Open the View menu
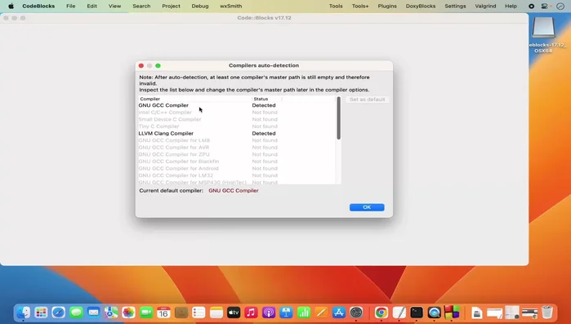571x324 pixels. point(114,7)
